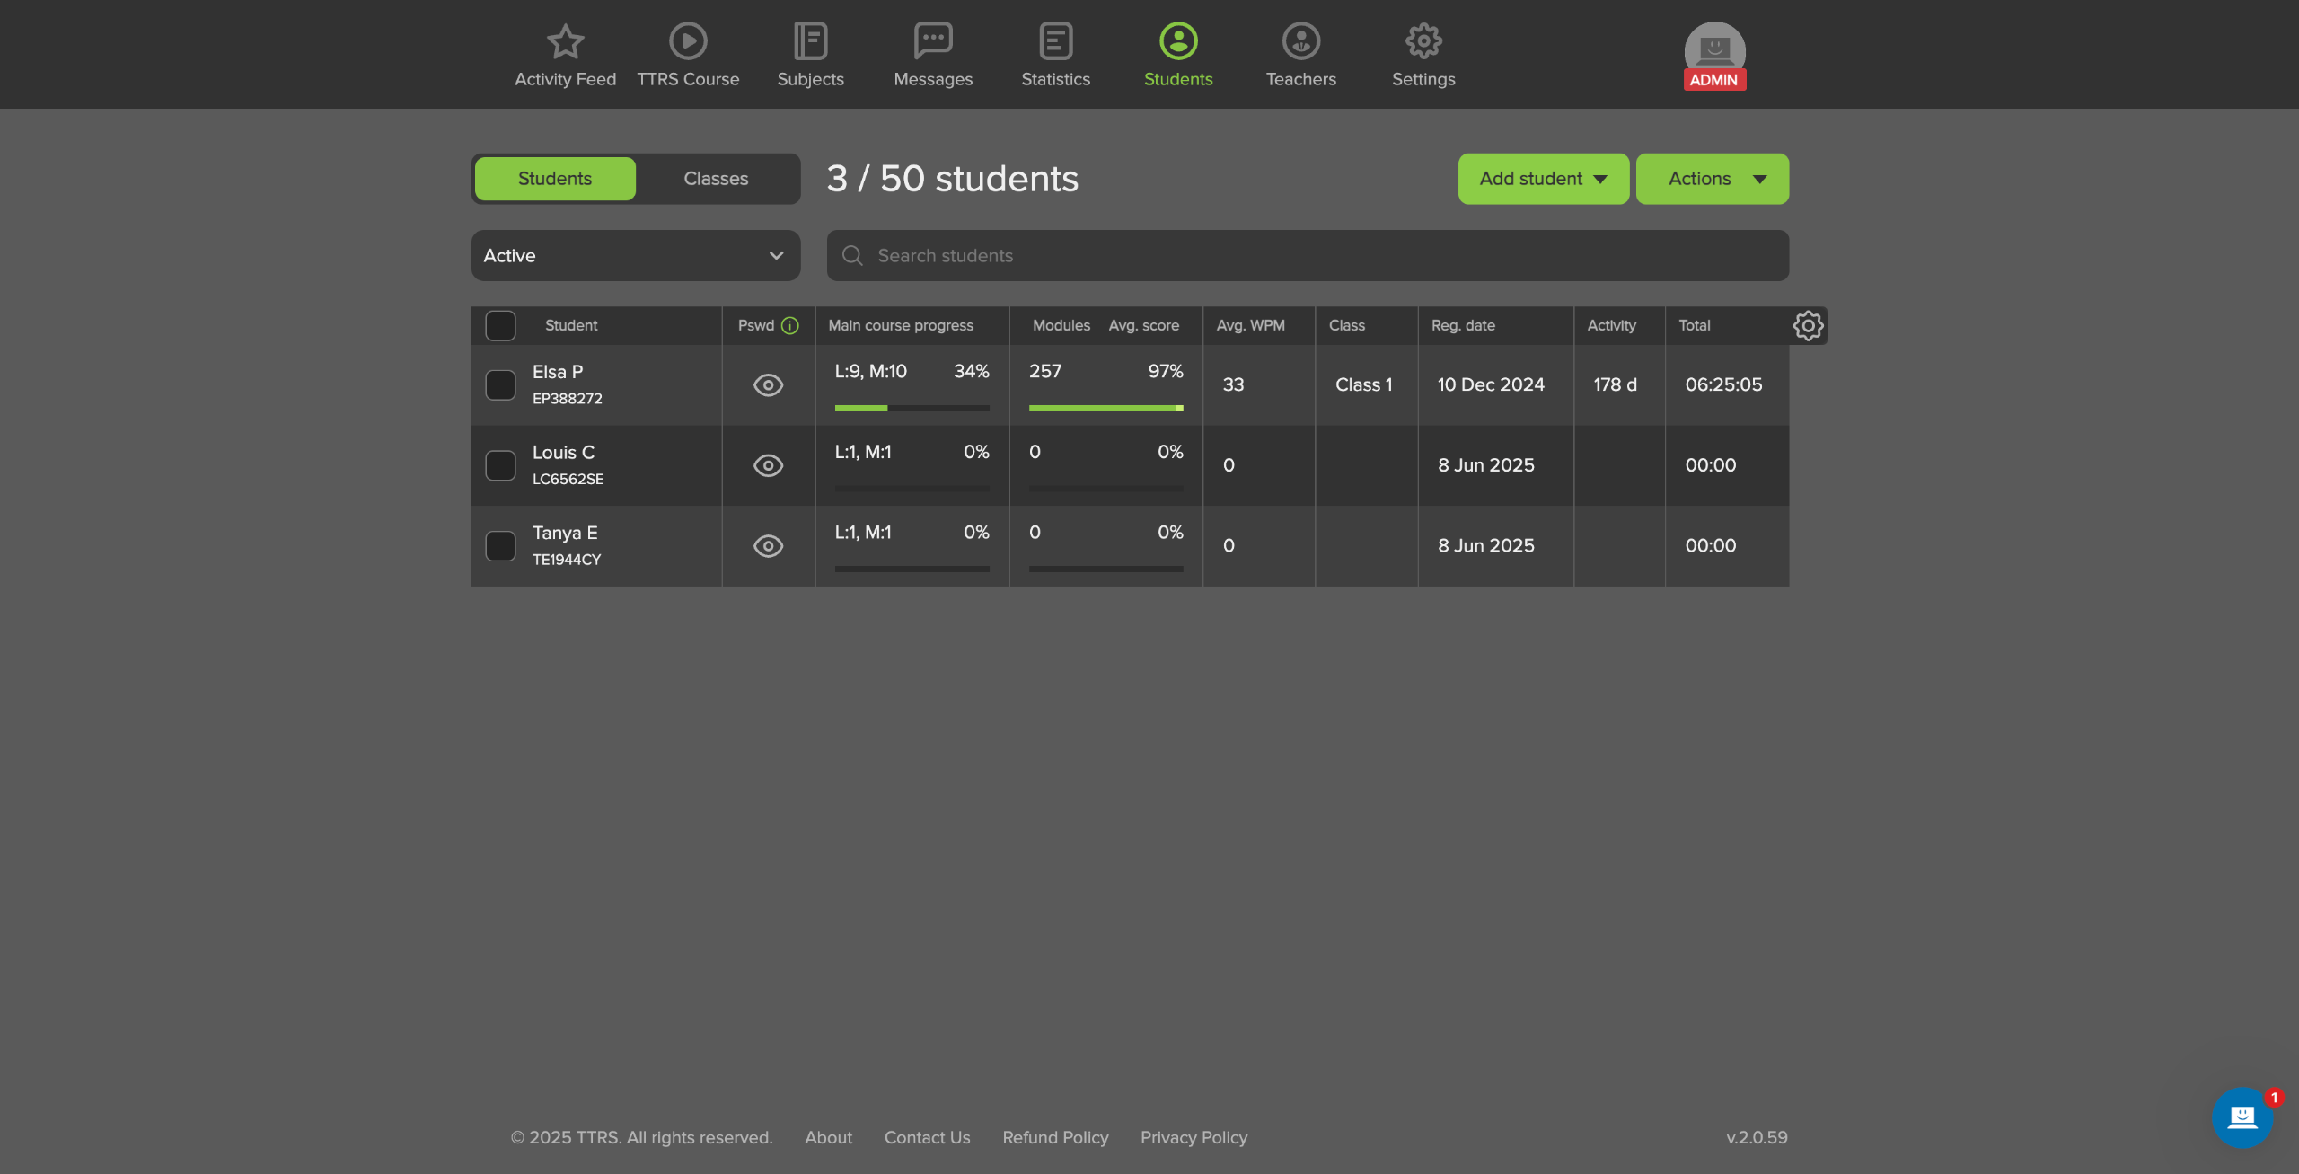Open TTRS Course play icon
The image size is (2299, 1174).
pyautogui.click(x=688, y=41)
